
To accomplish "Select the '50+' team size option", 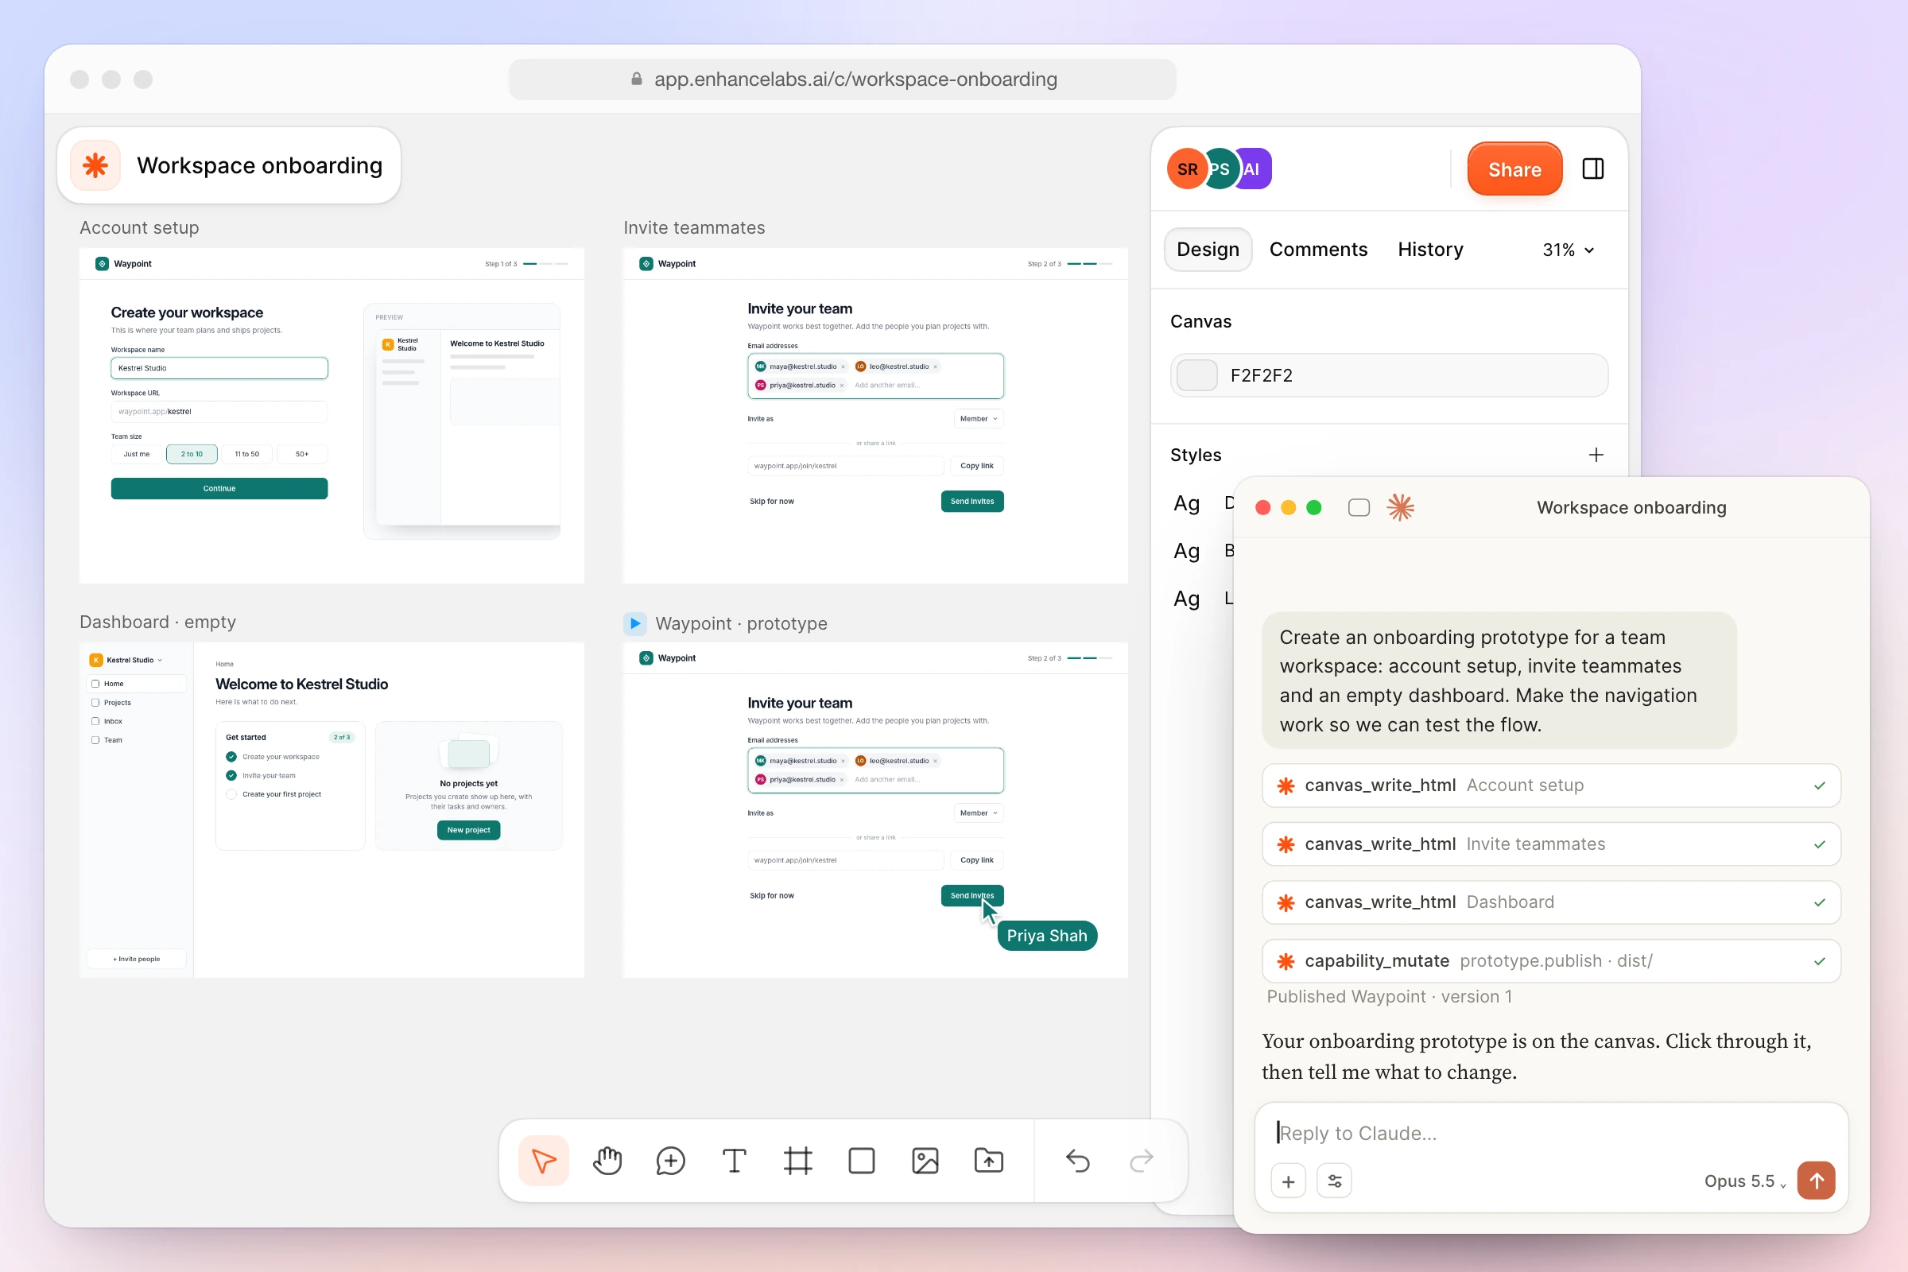I will pyautogui.click(x=302, y=454).
